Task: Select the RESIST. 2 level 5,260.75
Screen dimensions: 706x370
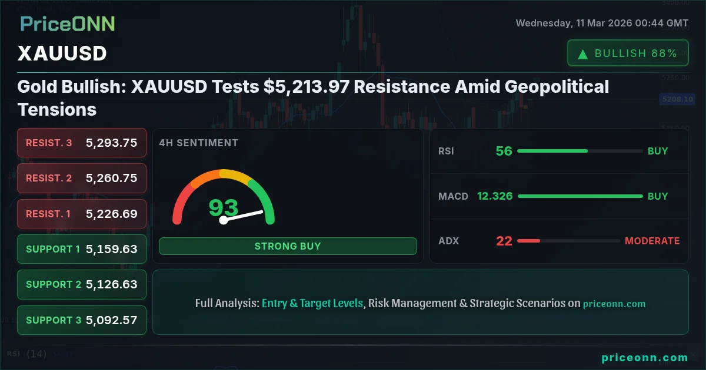Action: point(82,178)
